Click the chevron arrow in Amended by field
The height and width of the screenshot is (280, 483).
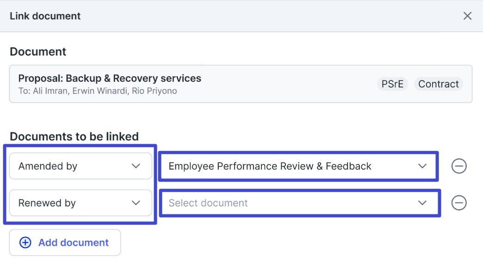(x=136, y=166)
